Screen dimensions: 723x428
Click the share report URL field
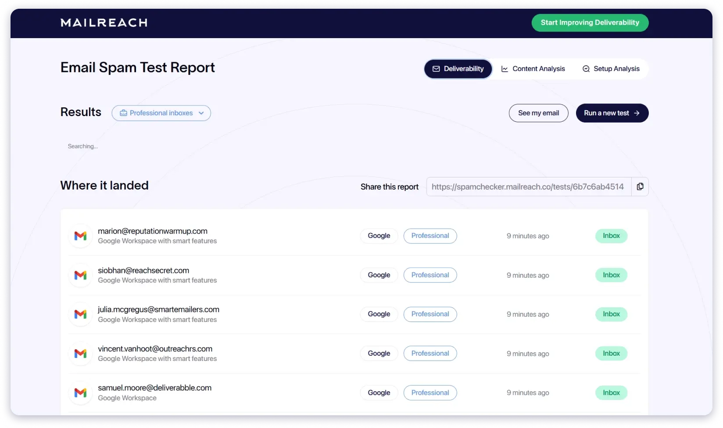529,187
